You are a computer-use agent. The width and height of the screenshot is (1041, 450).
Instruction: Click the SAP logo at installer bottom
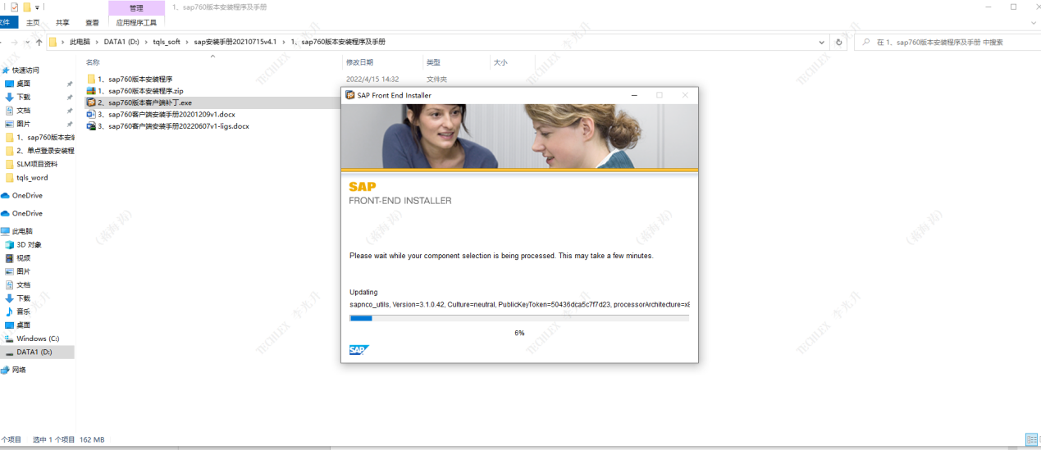(x=358, y=350)
